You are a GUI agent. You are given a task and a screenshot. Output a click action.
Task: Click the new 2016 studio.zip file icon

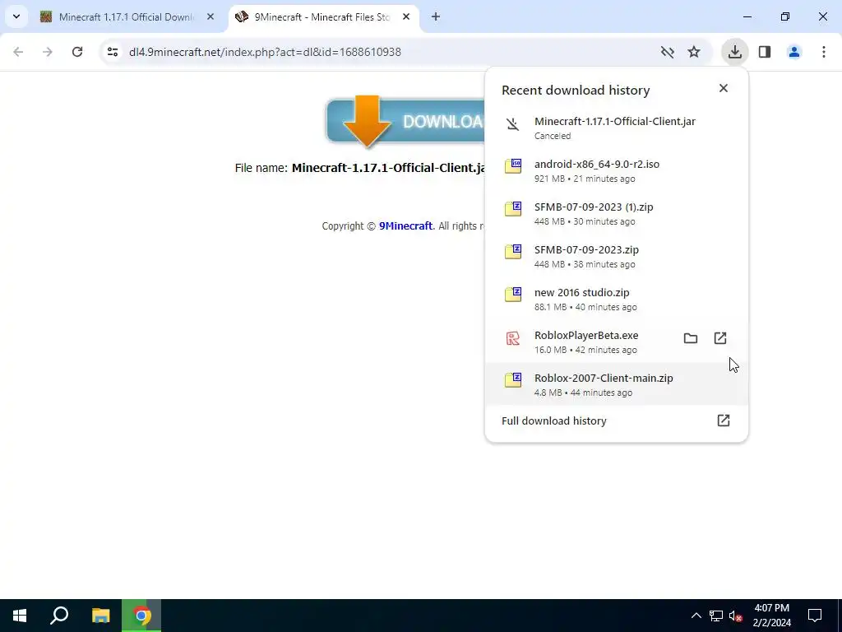[513, 294]
